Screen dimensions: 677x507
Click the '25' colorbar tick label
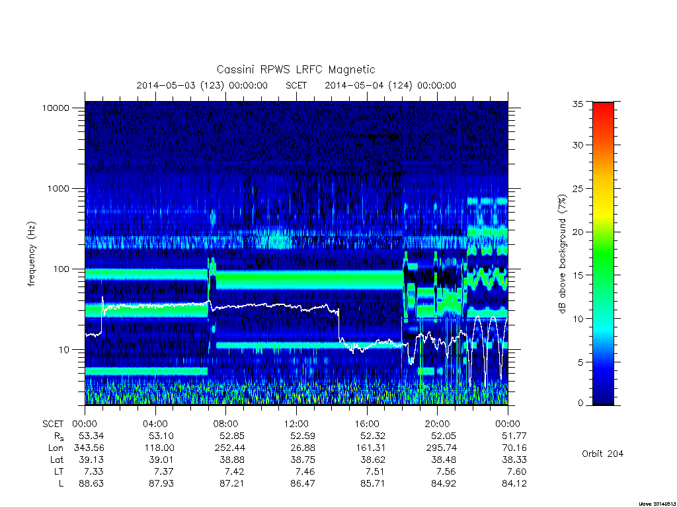pos(577,188)
